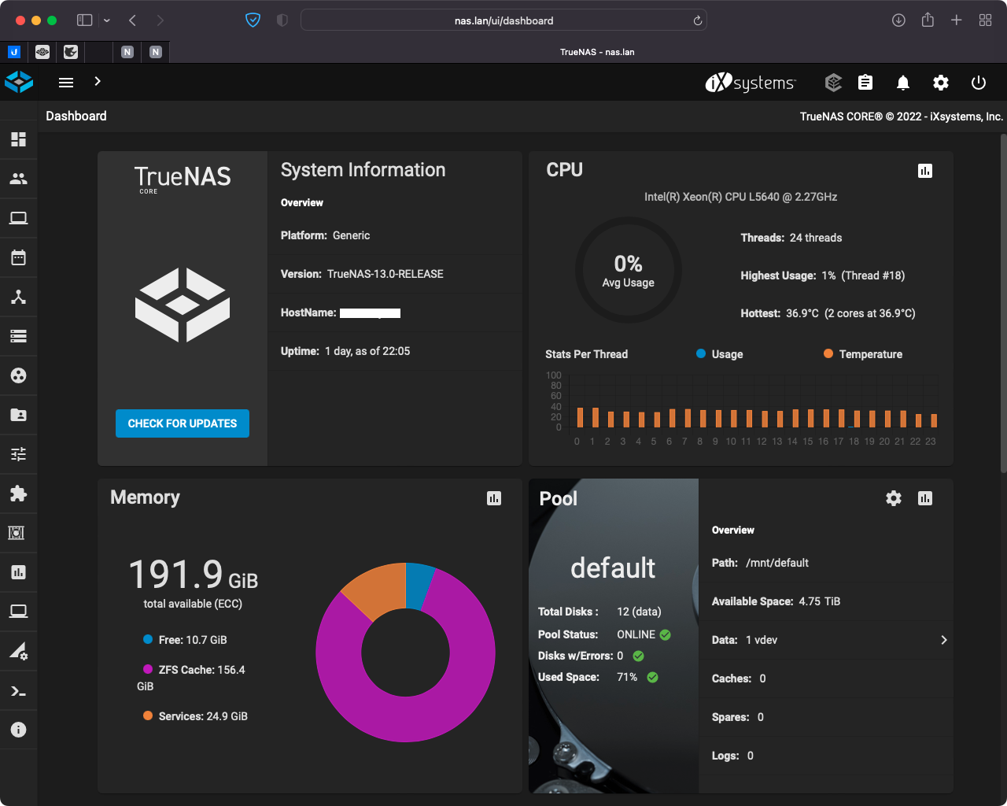Select the TrueNAS - nas.lan tab
The height and width of the screenshot is (806, 1007).
597,52
